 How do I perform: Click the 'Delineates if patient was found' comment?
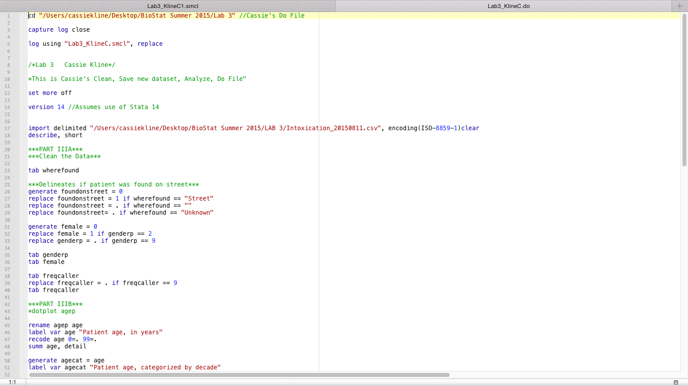(x=113, y=184)
